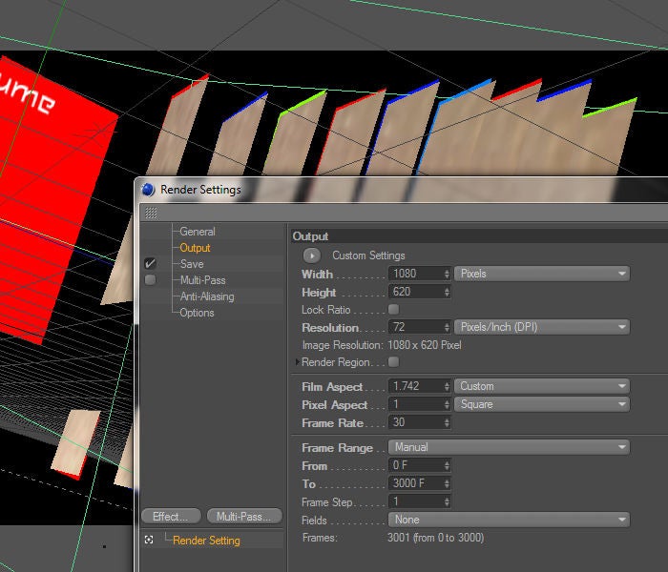Click the From field showing 0 F
The image size is (668, 572).
point(416,465)
